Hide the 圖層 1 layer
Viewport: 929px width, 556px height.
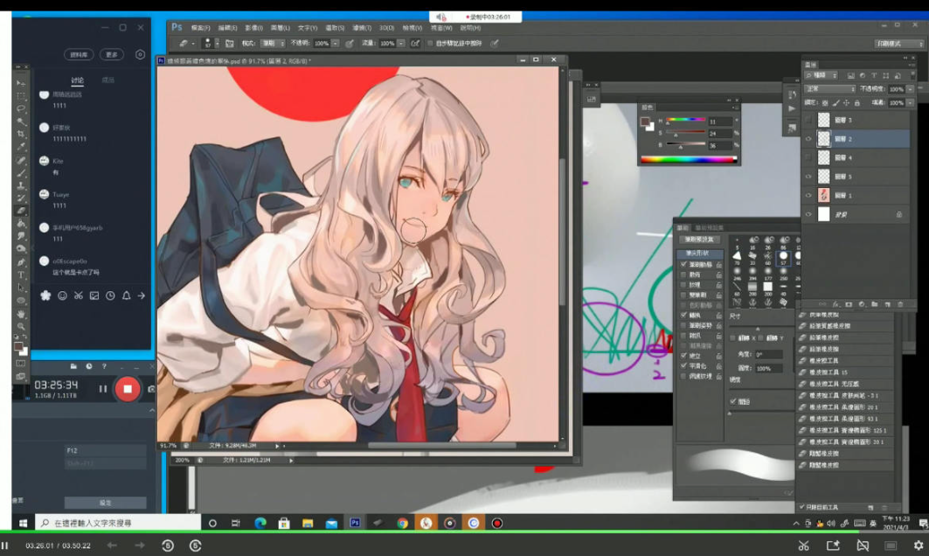(x=808, y=195)
